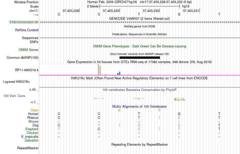Click Short Genetic Variants from dbSNP title

click(139, 54)
